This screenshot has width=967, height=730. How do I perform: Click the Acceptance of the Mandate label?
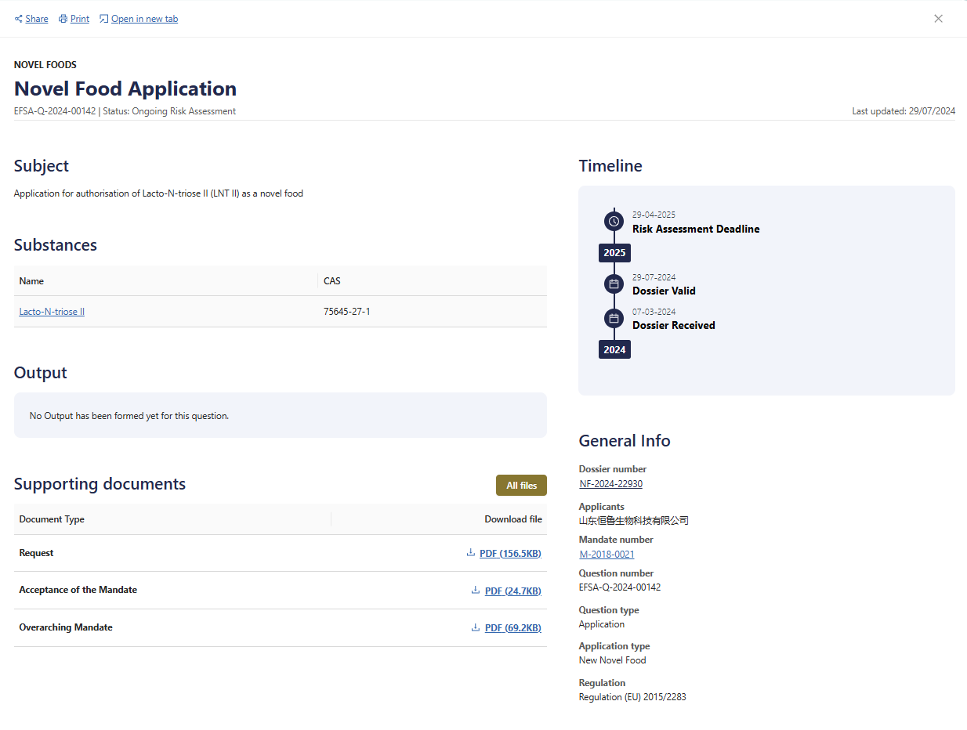78,590
